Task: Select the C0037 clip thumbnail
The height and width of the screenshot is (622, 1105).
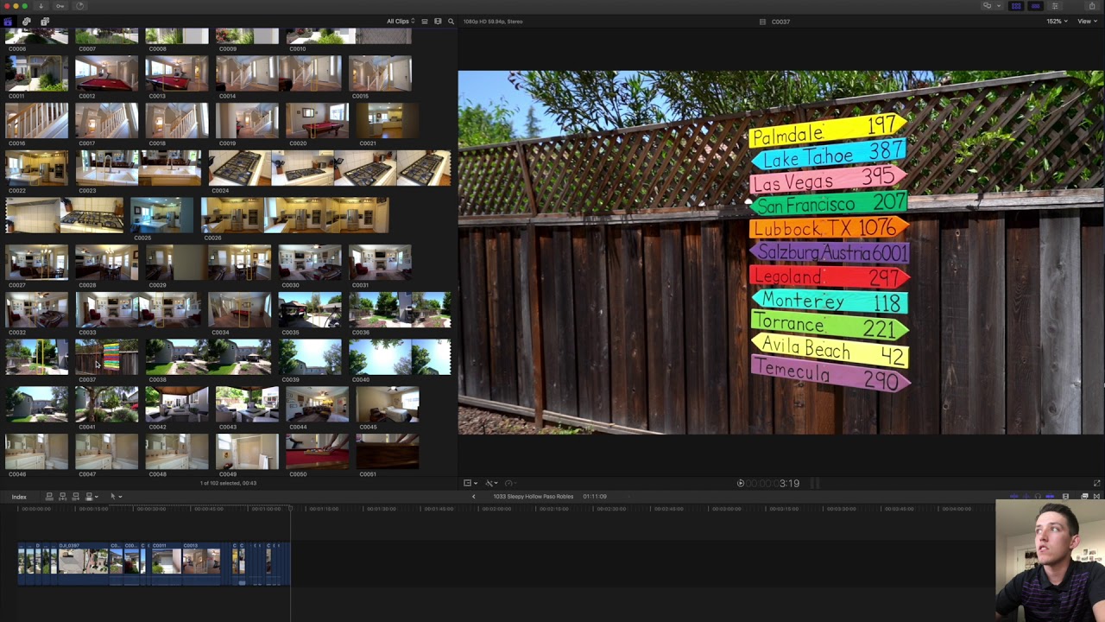Action: [x=106, y=357]
